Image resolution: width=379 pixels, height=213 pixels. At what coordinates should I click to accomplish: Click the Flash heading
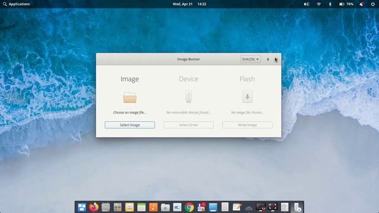coord(248,79)
